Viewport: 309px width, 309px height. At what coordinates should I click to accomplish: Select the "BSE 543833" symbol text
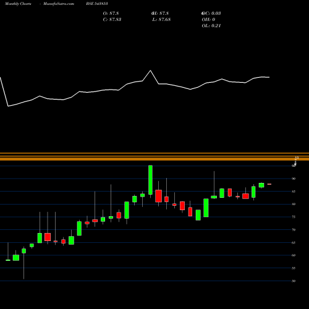coord(97,4)
